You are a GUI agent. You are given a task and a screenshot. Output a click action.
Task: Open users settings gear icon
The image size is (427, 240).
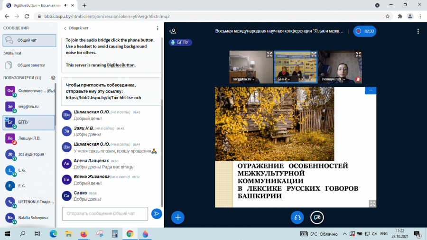(53, 78)
